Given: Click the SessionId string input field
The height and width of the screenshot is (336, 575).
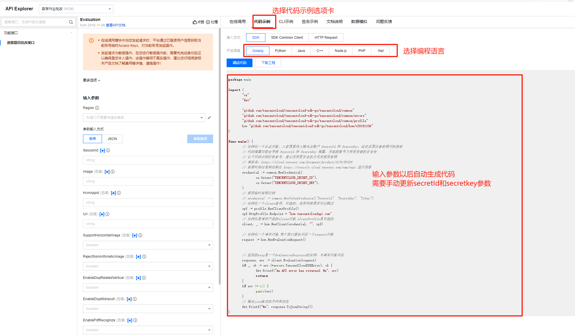Looking at the screenshot, I should coord(148,160).
